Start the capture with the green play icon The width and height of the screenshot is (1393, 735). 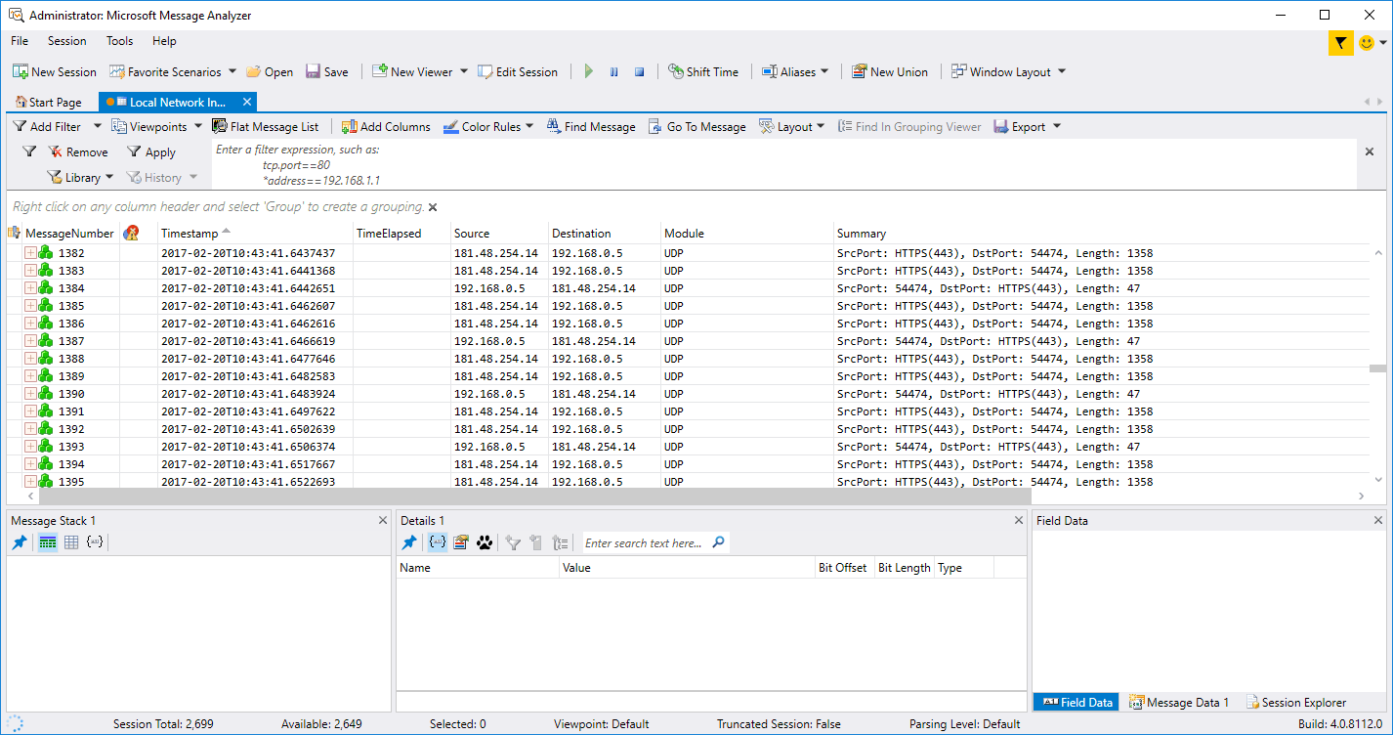(589, 71)
